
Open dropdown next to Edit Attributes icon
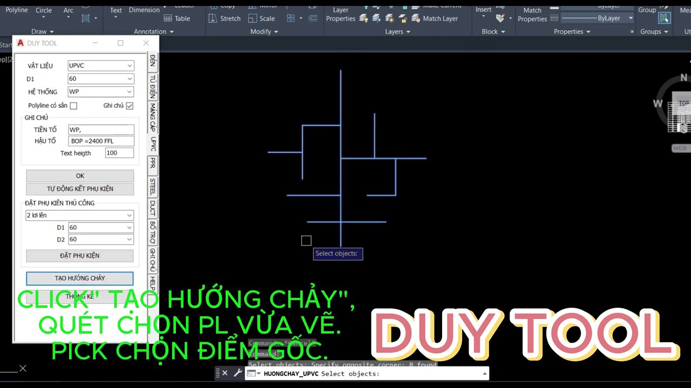point(510,18)
